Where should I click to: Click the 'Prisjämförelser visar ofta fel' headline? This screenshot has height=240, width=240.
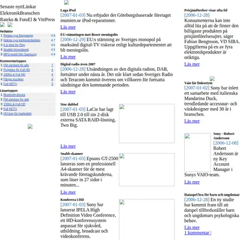(x=206, y=10)
